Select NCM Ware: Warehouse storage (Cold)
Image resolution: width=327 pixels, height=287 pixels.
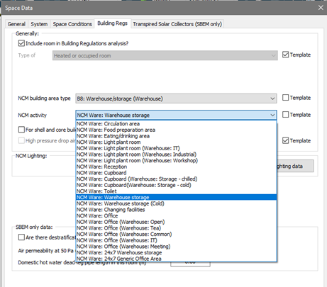click(176, 203)
